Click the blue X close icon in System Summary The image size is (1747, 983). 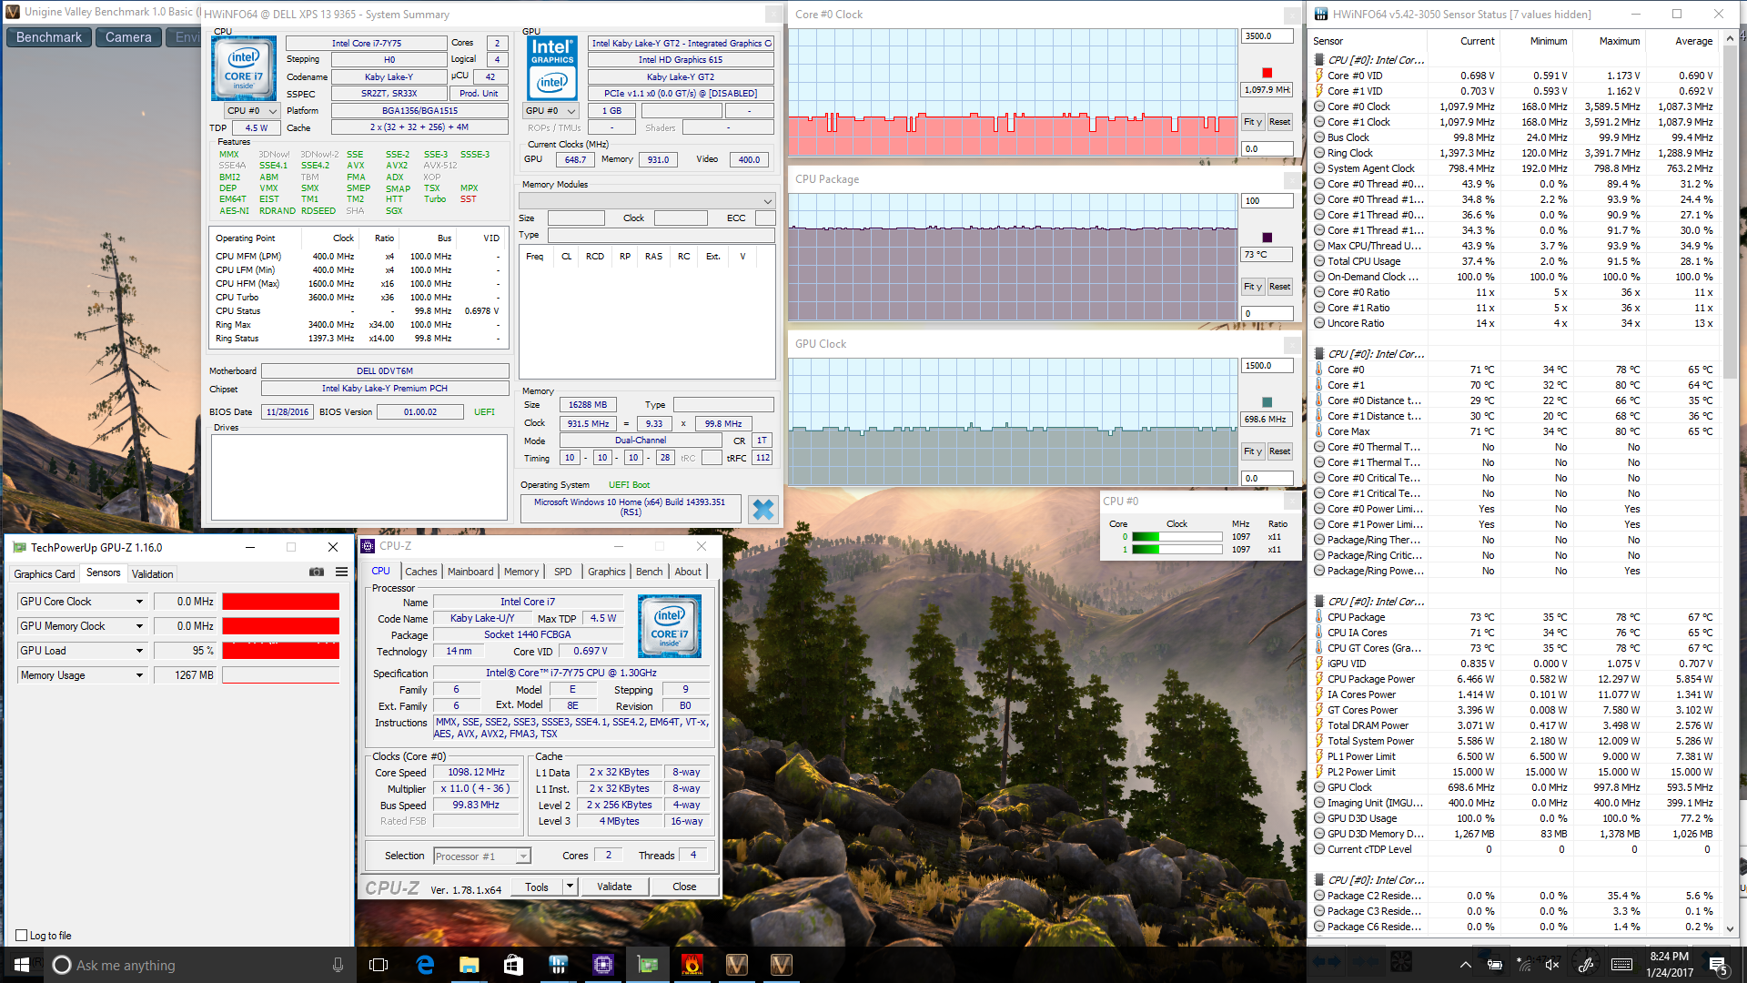(x=762, y=510)
